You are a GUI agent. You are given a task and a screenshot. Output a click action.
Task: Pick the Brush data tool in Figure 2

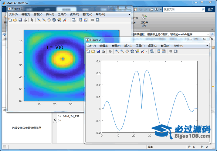143,51
